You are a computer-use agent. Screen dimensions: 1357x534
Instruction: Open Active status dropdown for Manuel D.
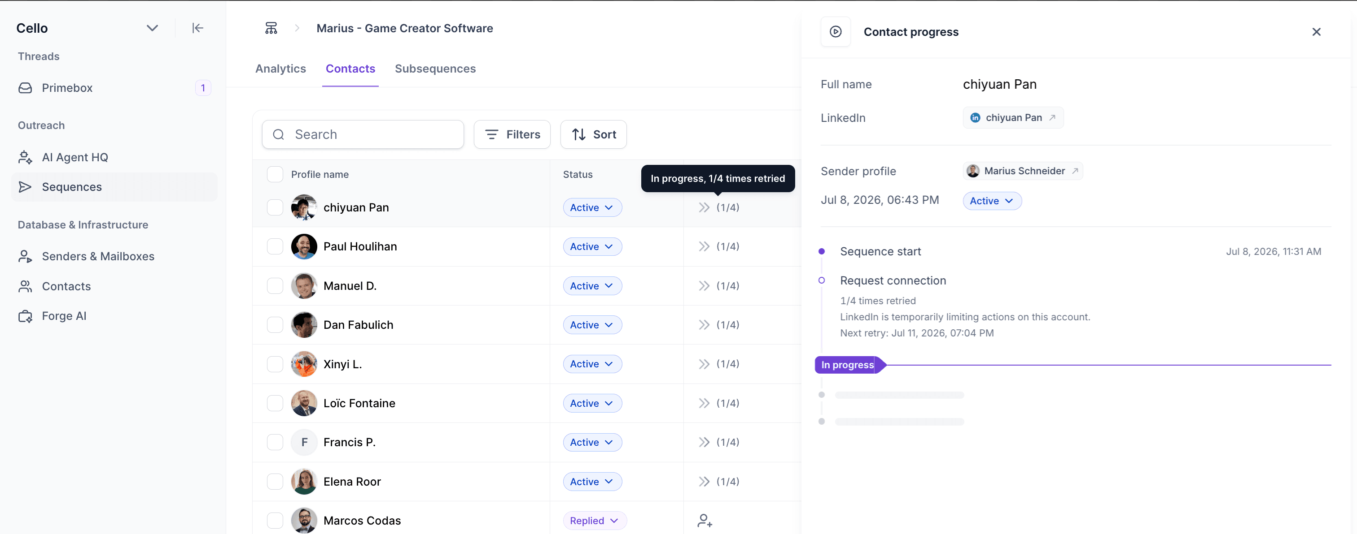click(x=592, y=286)
